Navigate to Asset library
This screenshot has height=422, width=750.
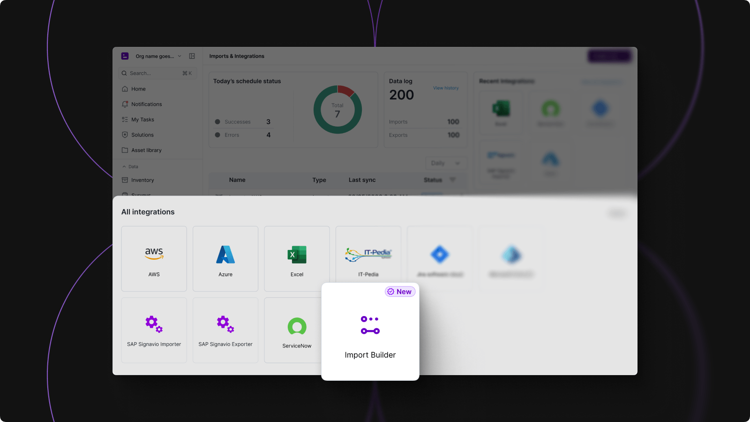tap(146, 151)
